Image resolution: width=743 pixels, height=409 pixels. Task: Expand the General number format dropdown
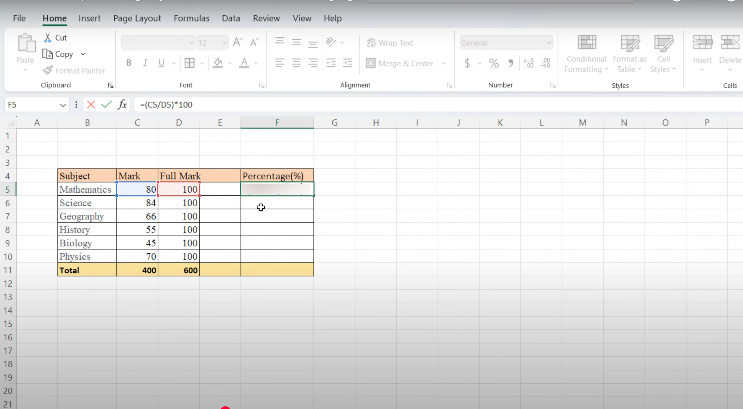pyautogui.click(x=548, y=43)
